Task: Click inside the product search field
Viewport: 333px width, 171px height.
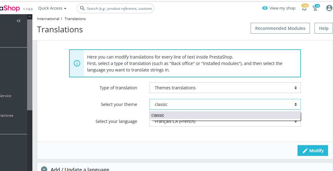Action: pos(119,9)
